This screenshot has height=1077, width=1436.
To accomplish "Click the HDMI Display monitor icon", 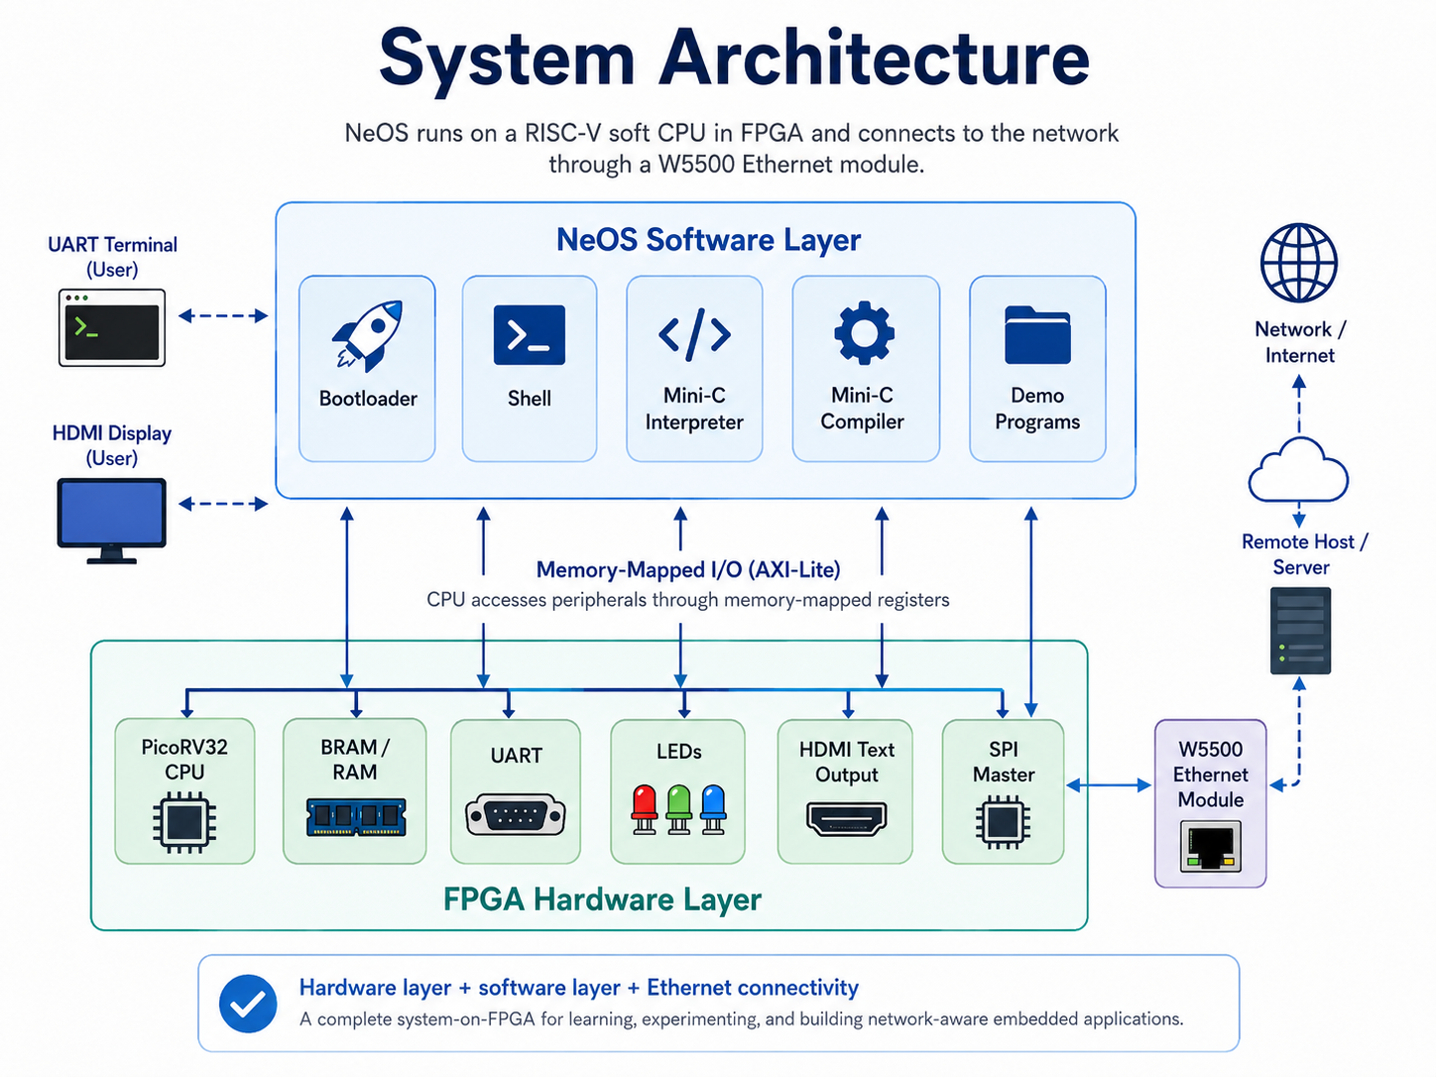I will [x=112, y=522].
